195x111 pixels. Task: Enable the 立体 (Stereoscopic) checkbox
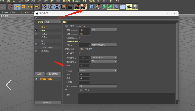(36, 44)
